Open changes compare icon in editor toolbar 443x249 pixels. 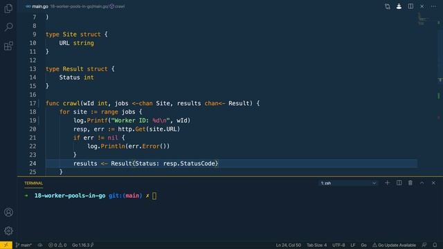pos(388,6)
